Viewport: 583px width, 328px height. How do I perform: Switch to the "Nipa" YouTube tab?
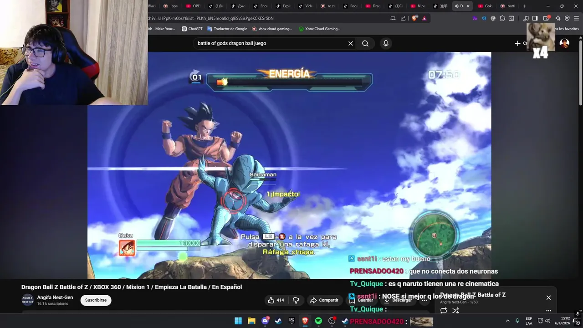(418, 6)
